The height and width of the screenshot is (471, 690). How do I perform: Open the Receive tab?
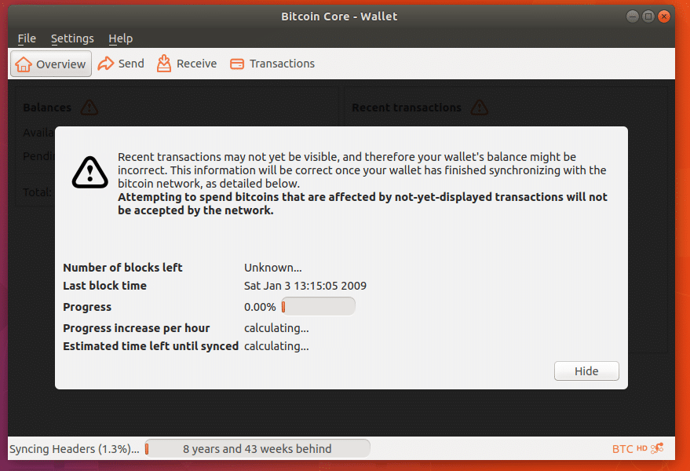point(187,64)
